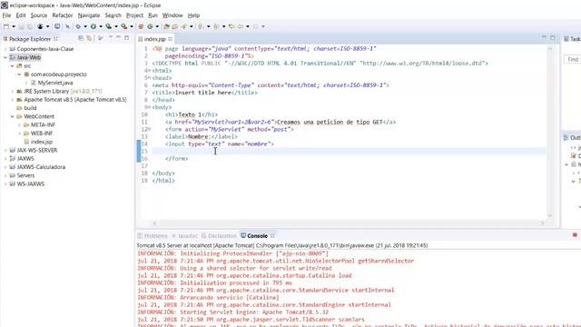Image resolution: width=581 pixels, height=327 pixels.
Task: Collapse the form code fold at line 12
Action: [149, 129]
